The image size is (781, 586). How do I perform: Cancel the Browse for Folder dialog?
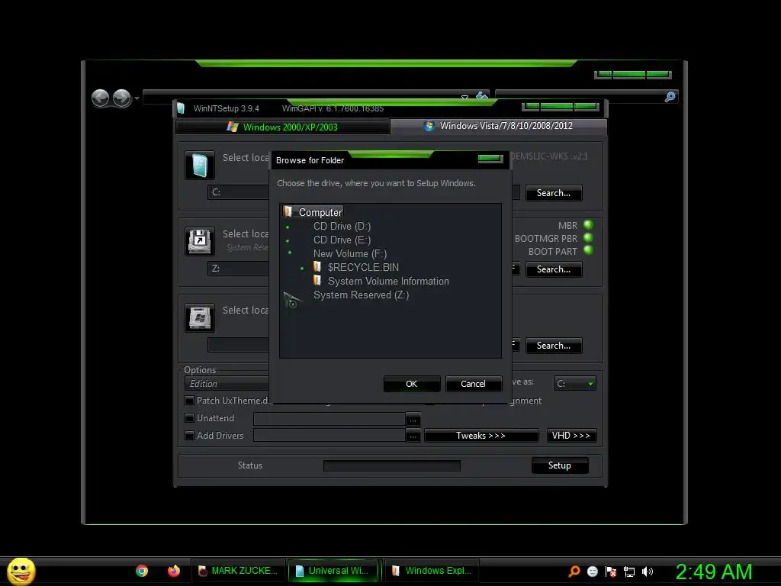click(x=473, y=384)
